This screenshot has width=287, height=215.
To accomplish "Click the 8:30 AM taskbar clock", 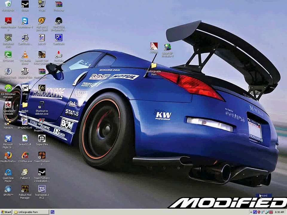I will [x=280, y=212].
